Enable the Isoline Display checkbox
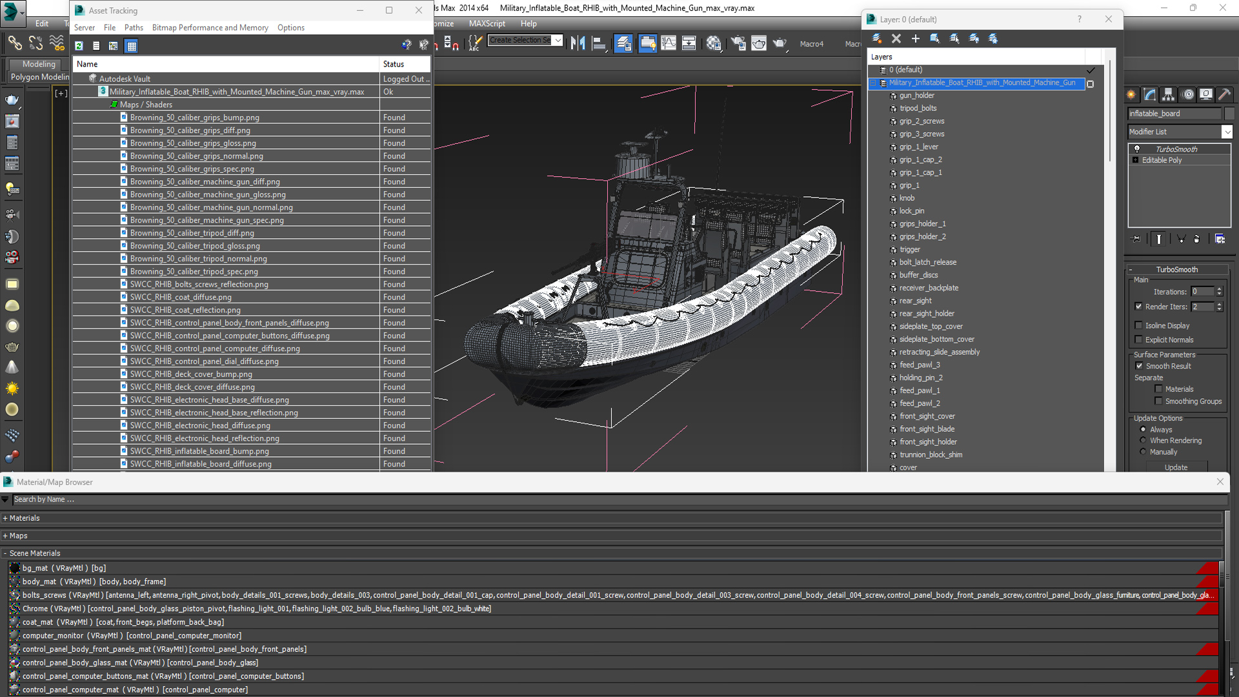The height and width of the screenshot is (697, 1239). (x=1139, y=325)
